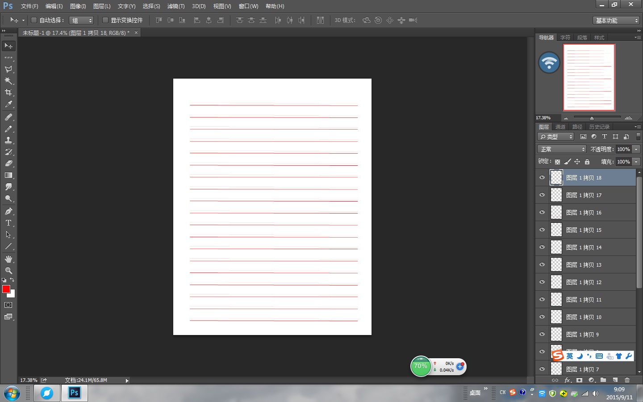Open the 滤镜(T) menu
643x402 pixels.
point(176,6)
